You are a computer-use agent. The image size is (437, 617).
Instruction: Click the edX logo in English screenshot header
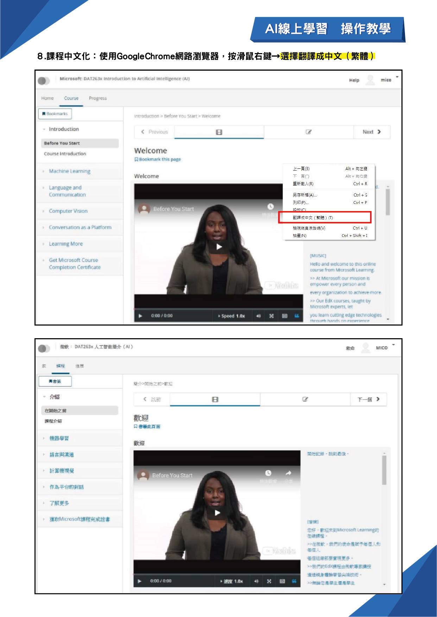point(44,81)
